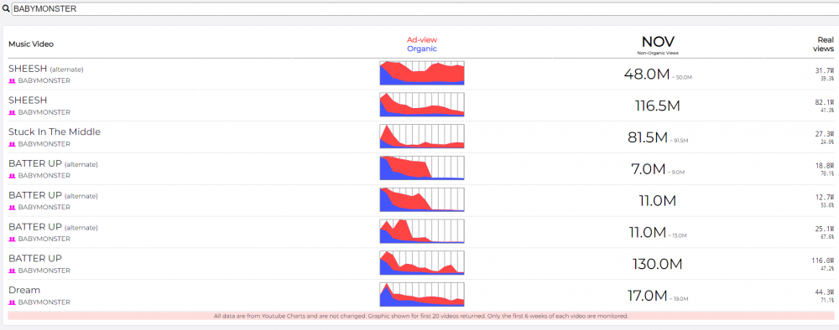Click artist icon under the last BATTER UP row
Screen dimensions: 839x330
click(x=13, y=271)
